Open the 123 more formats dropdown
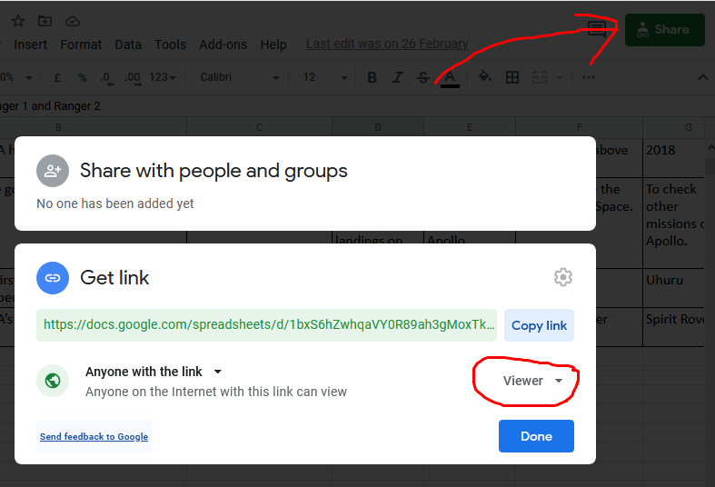Viewport: 715px width, 487px height. 163,77
